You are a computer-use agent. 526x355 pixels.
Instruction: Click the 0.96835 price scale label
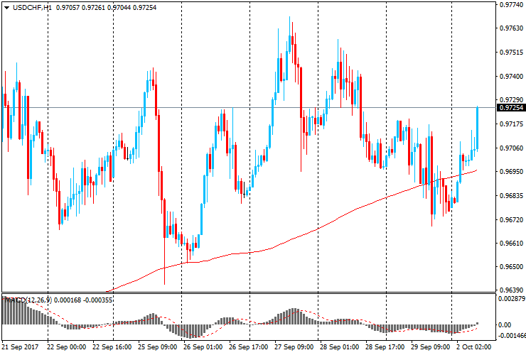(511, 195)
